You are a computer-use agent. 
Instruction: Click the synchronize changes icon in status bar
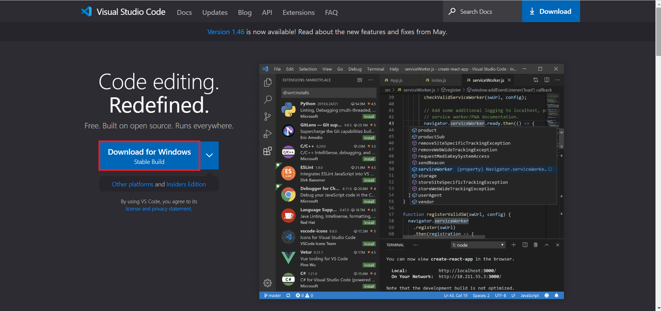click(288, 295)
